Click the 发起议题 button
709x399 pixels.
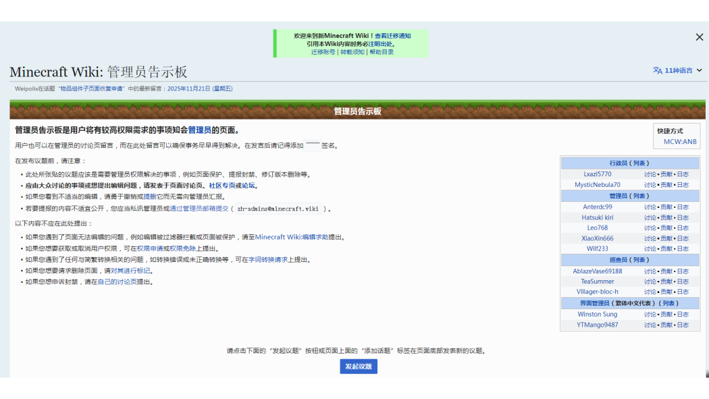pyautogui.click(x=359, y=367)
